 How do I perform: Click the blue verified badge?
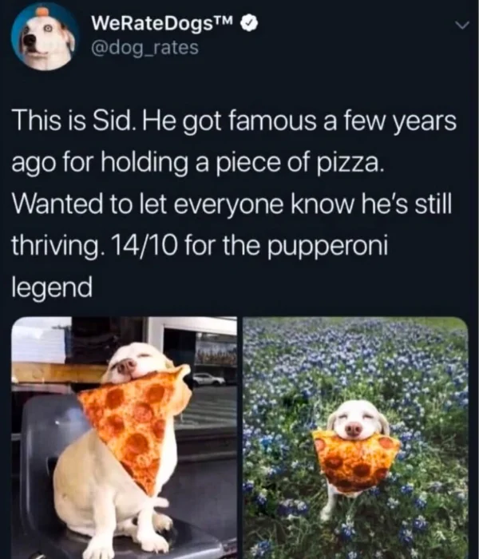(249, 23)
